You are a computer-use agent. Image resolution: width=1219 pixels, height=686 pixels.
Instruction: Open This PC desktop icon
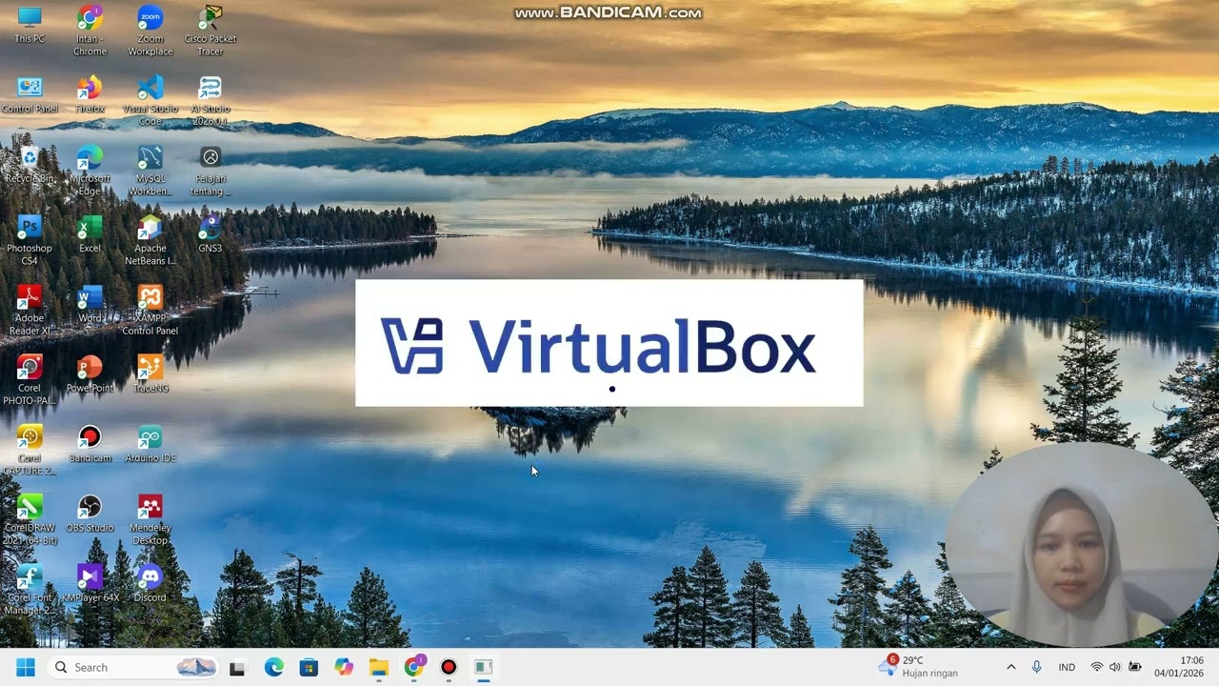pyautogui.click(x=30, y=26)
